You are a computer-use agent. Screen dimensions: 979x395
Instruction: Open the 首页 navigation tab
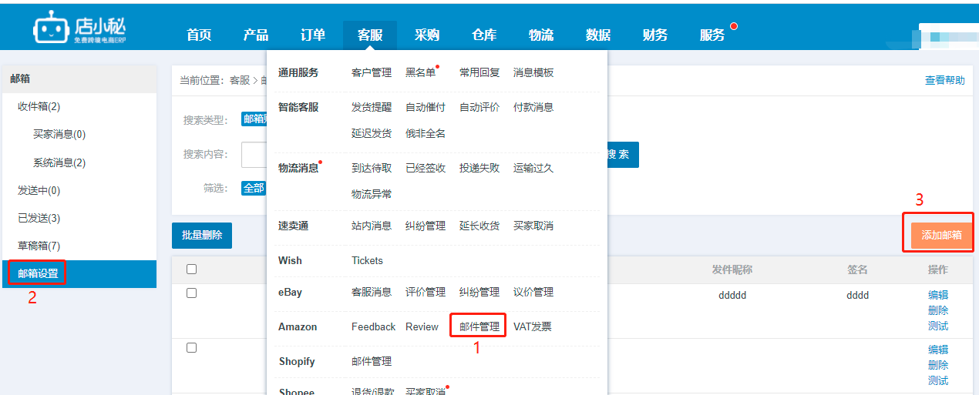point(199,35)
